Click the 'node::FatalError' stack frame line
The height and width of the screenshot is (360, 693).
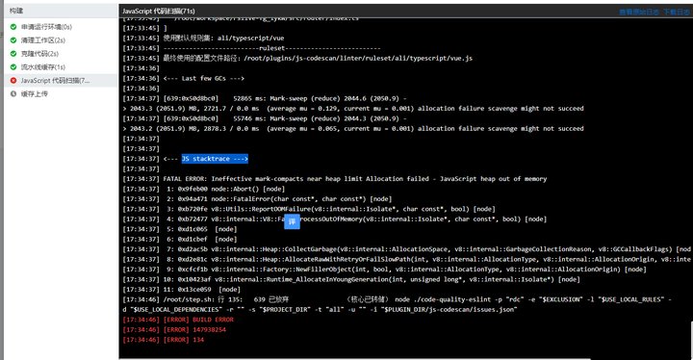pos(257,199)
